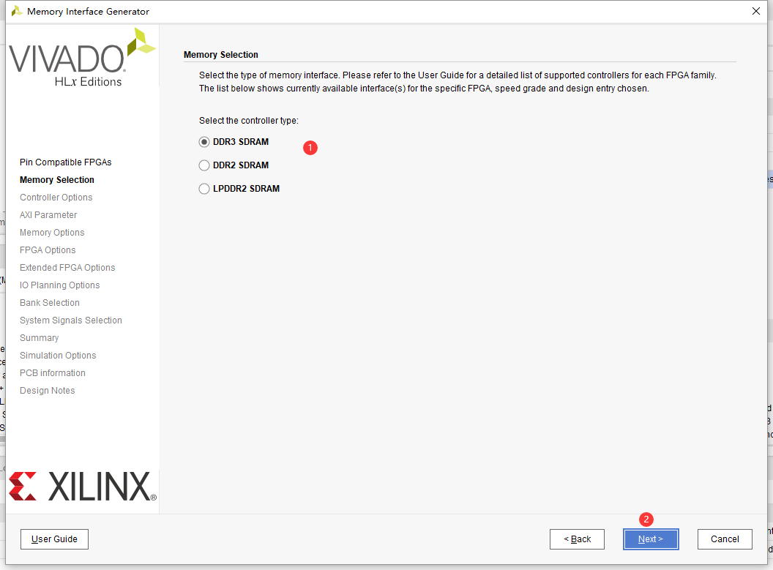Image resolution: width=773 pixels, height=570 pixels.
Task: Navigate to Bank Selection step
Action: tap(49, 302)
